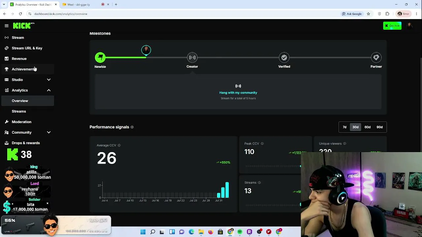Click the Community people icon
This screenshot has width=422, height=237.
pos(7,132)
